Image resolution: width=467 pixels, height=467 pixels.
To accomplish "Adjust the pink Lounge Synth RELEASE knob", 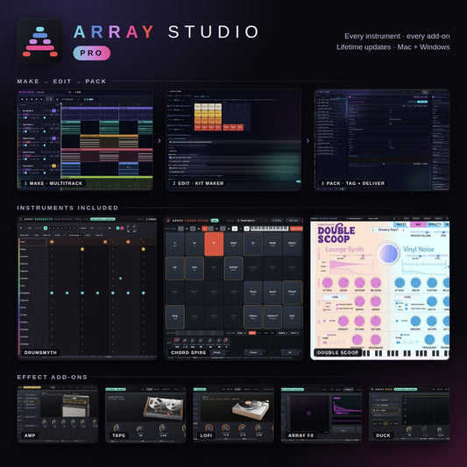I will [x=376, y=283].
